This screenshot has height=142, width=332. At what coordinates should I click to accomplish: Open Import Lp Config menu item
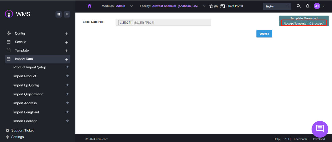coord(26,85)
